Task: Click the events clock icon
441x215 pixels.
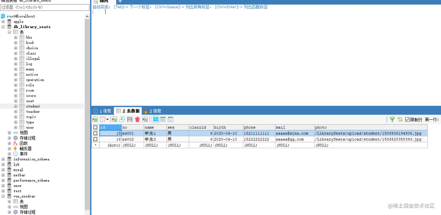Action: [x=15, y=154]
